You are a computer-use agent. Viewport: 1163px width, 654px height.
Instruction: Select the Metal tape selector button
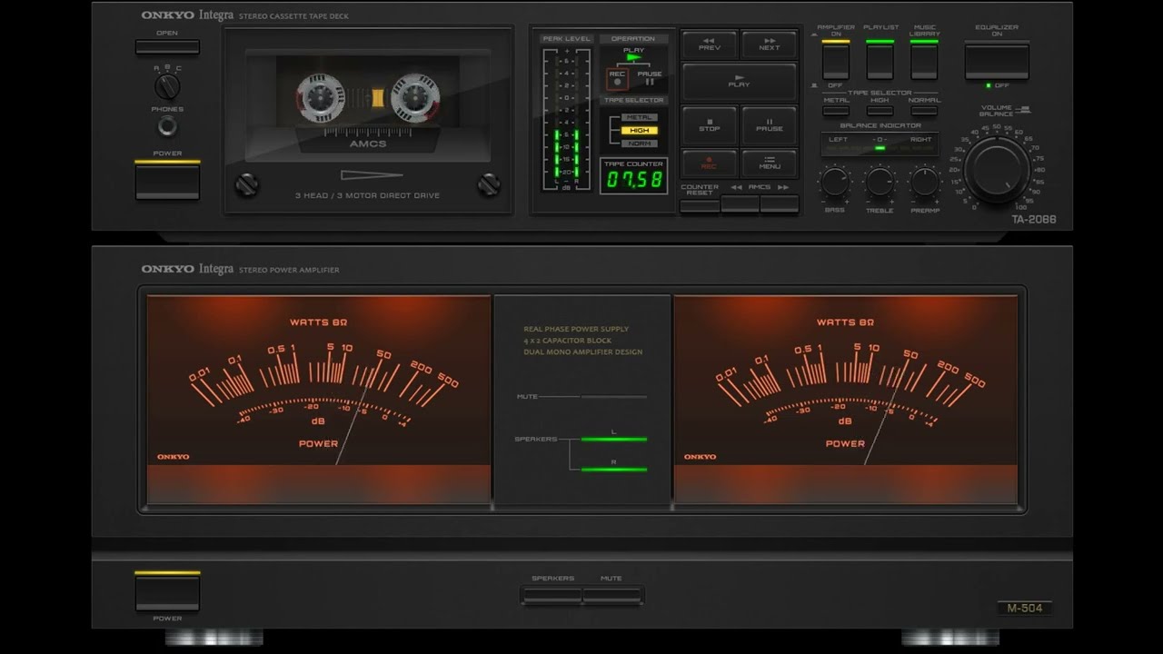point(836,111)
